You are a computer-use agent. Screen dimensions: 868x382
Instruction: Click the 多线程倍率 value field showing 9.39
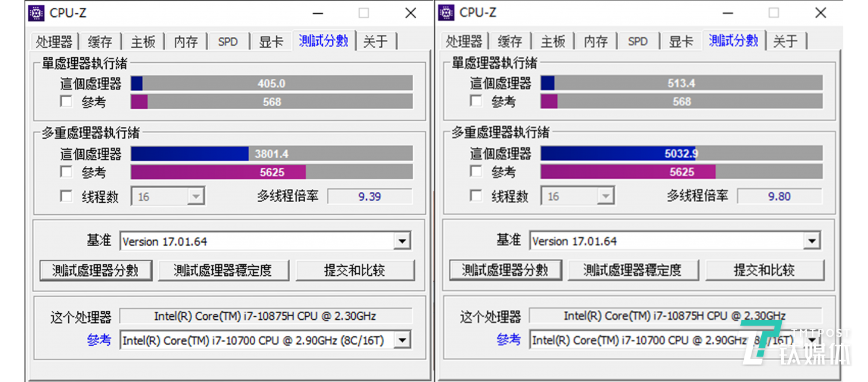370,196
